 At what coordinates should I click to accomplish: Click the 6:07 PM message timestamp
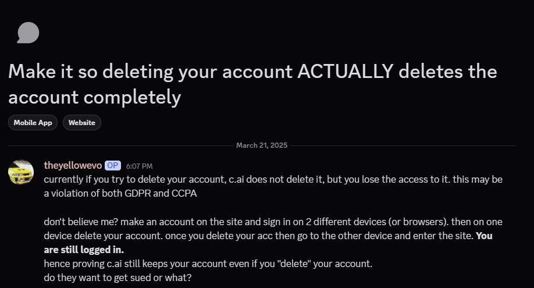pos(139,166)
